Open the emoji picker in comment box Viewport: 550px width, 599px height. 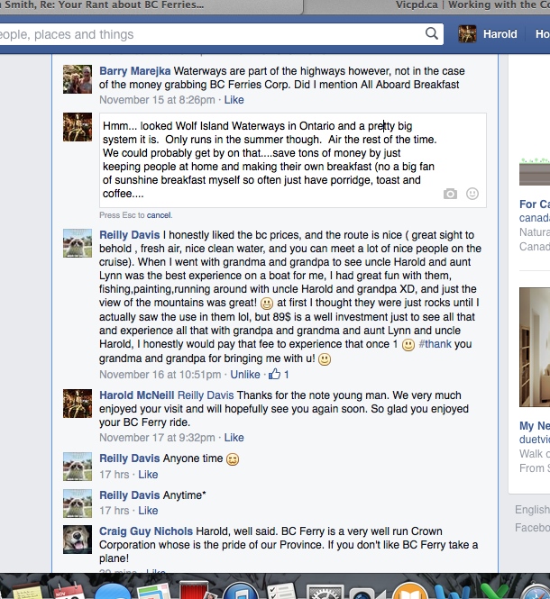472,194
